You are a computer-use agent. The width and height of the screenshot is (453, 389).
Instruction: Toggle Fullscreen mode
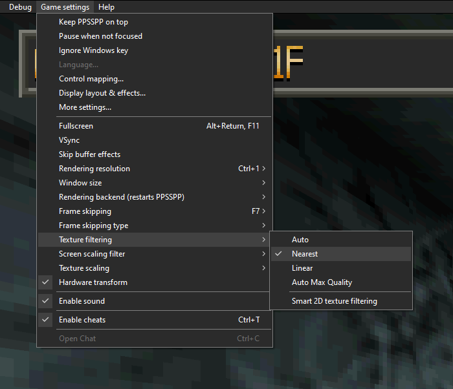point(155,126)
